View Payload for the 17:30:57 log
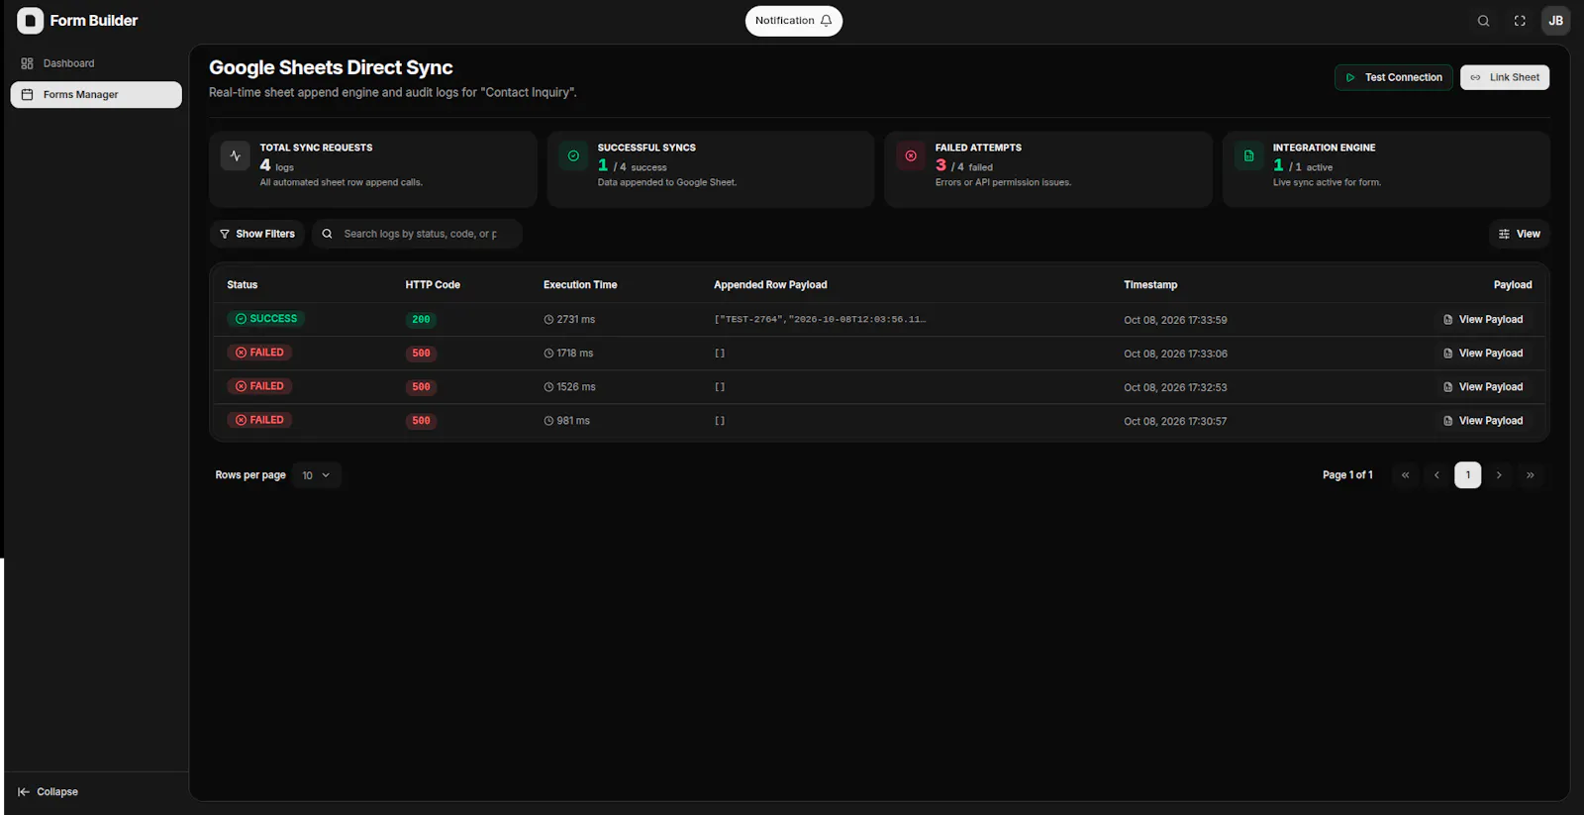This screenshot has width=1584, height=815. point(1483,421)
